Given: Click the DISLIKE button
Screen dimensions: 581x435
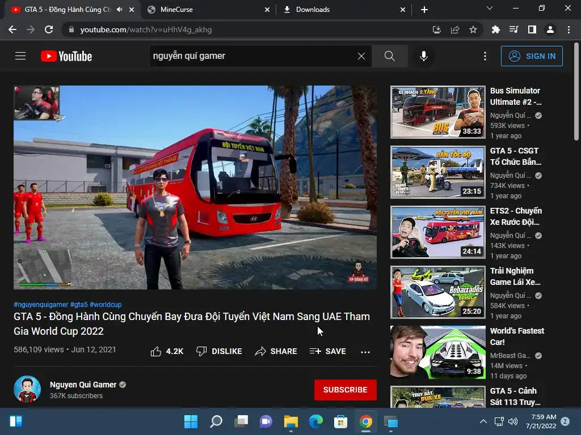Looking at the screenshot, I should [x=219, y=351].
